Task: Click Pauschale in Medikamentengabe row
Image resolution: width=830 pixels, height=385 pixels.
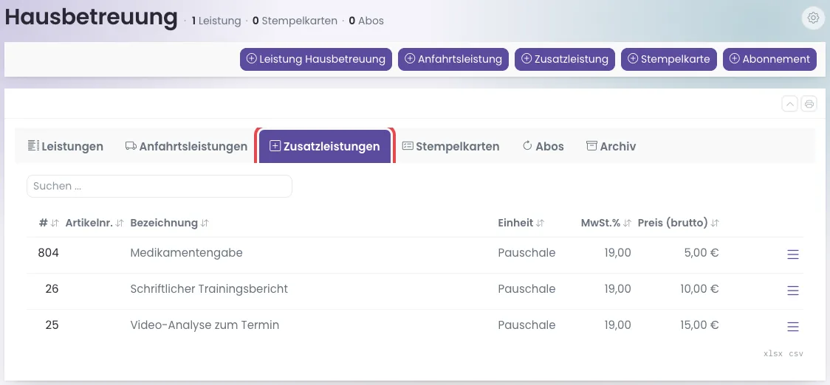Action: click(x=527, y=253)
